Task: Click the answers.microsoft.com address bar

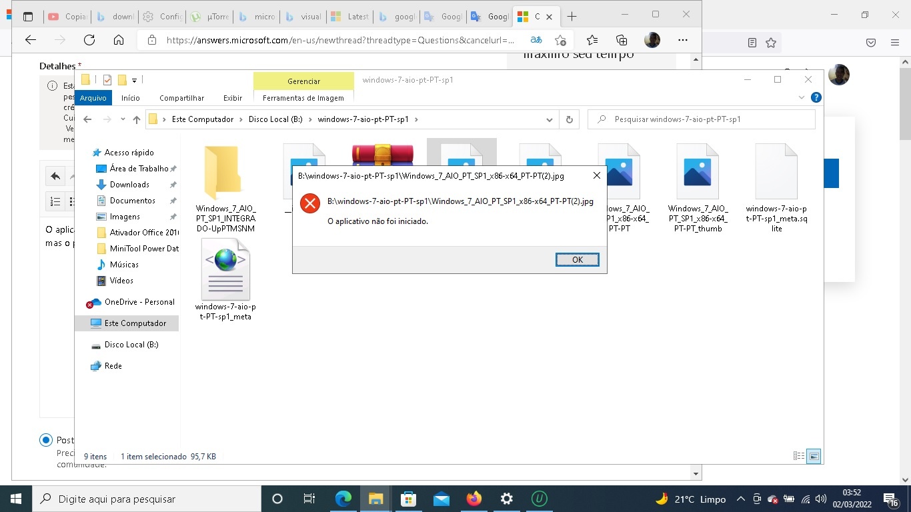Action: [340, 40]
